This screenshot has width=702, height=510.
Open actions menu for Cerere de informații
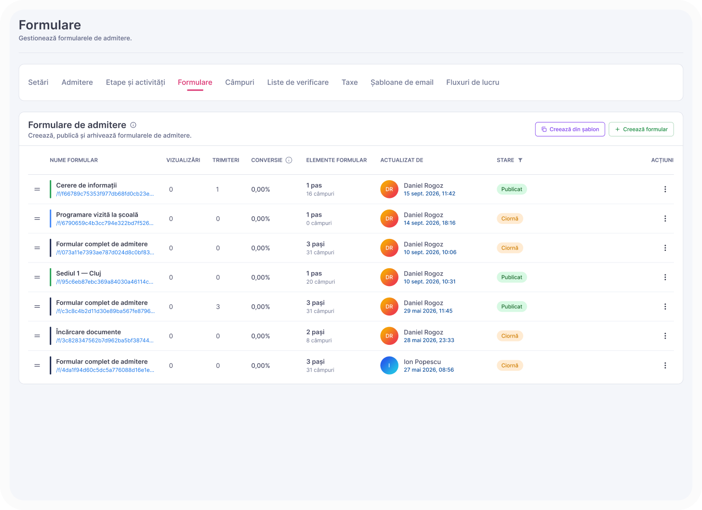click(x=665, y=189)
